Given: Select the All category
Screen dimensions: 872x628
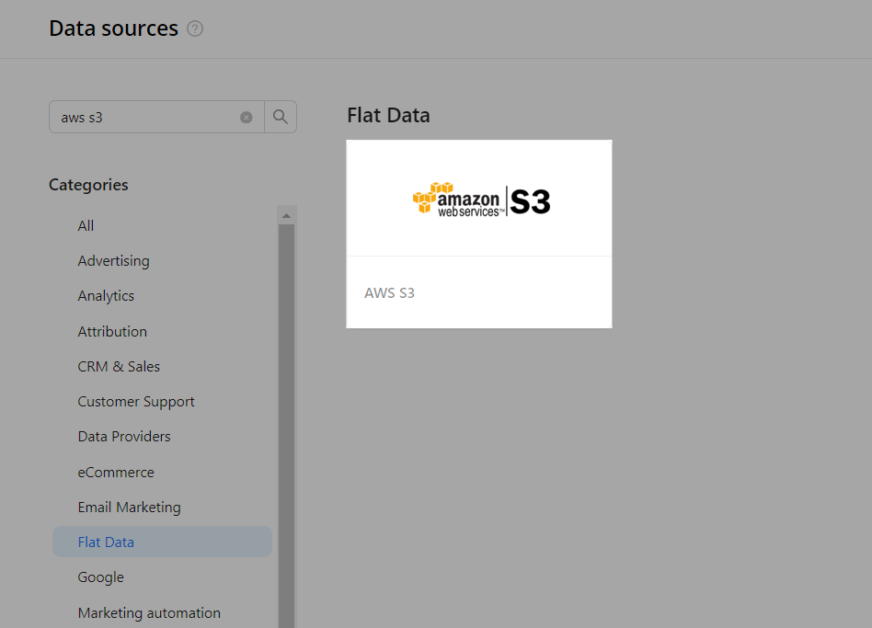Looking at the screenshot, I should [86, 225].
